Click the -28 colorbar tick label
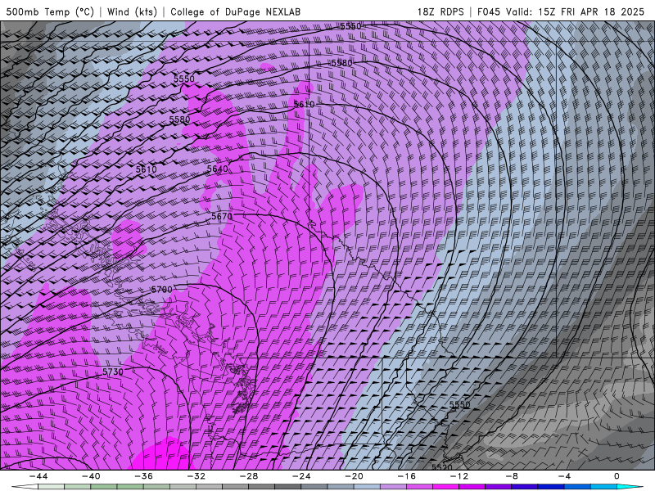This screenshot has height=491, width=655. (249, 476)
